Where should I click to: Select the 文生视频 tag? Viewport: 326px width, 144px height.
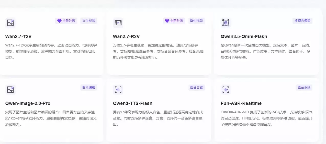(89, 21)
